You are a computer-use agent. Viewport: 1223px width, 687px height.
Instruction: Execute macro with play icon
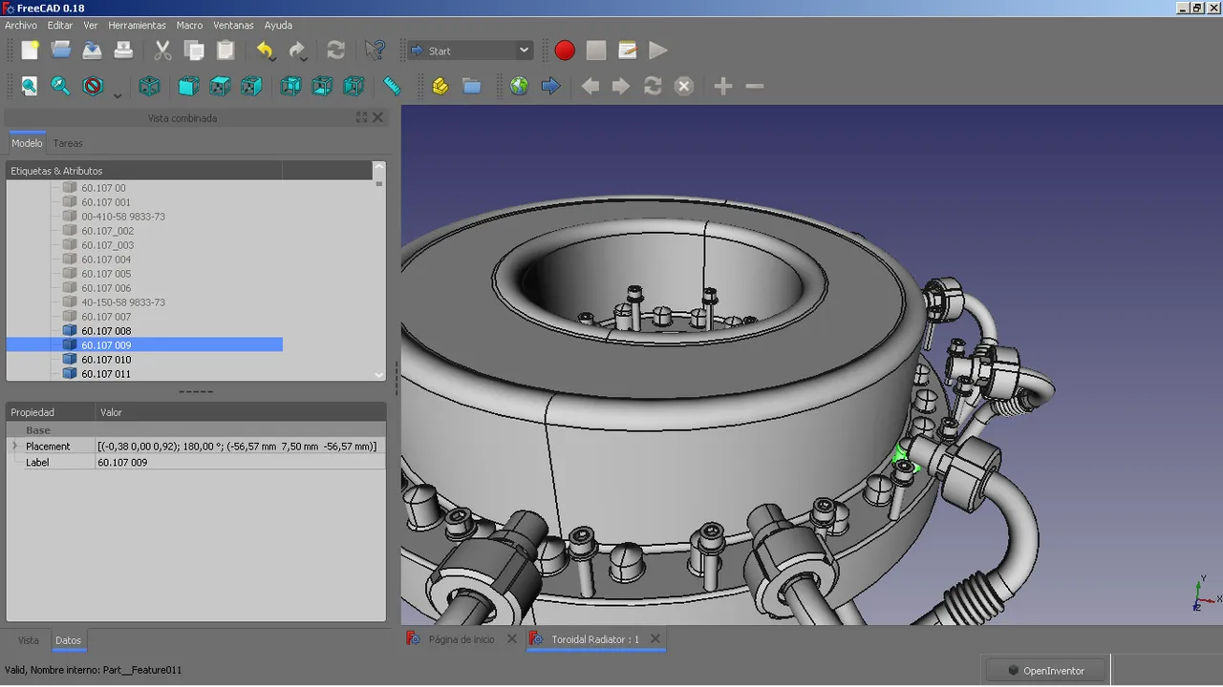pyautogui.click(x=658, y=51)
